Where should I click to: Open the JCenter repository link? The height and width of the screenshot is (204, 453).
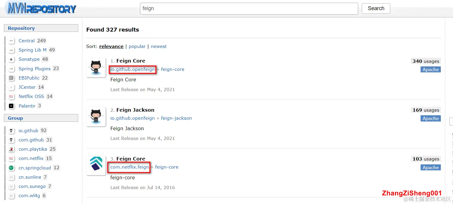coord(27,87)
